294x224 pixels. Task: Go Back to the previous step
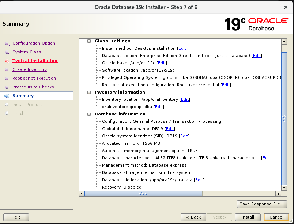(193, 217)
